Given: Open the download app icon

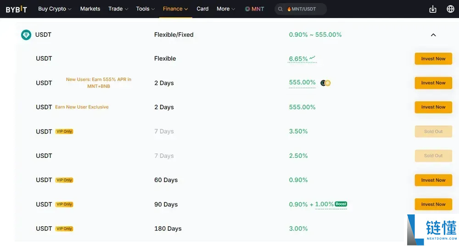Looking at the screenshot, I should click(433, 9).
